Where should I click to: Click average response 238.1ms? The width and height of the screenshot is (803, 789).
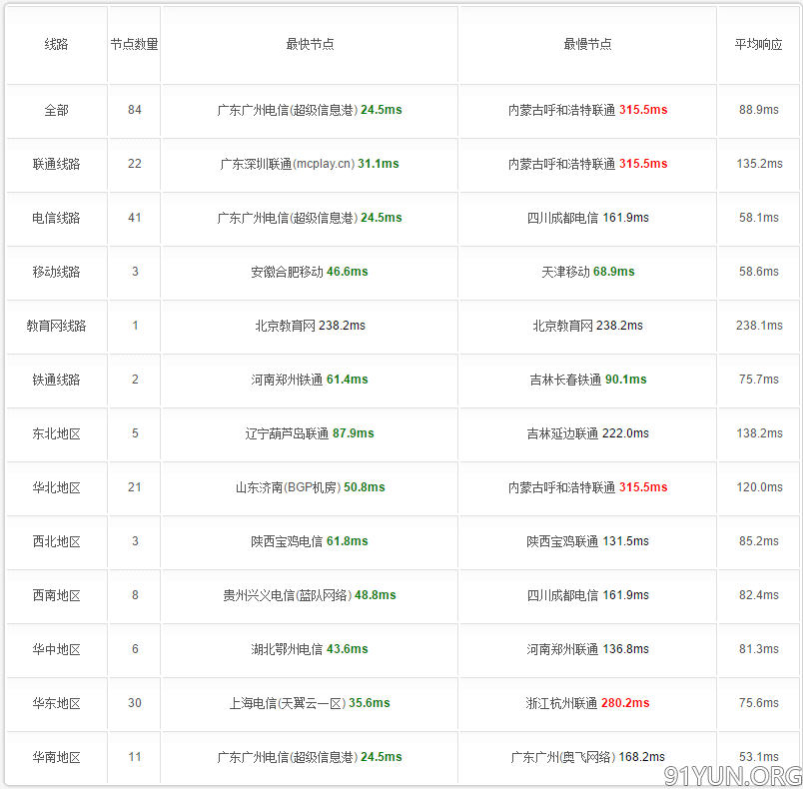coord(759,326)
